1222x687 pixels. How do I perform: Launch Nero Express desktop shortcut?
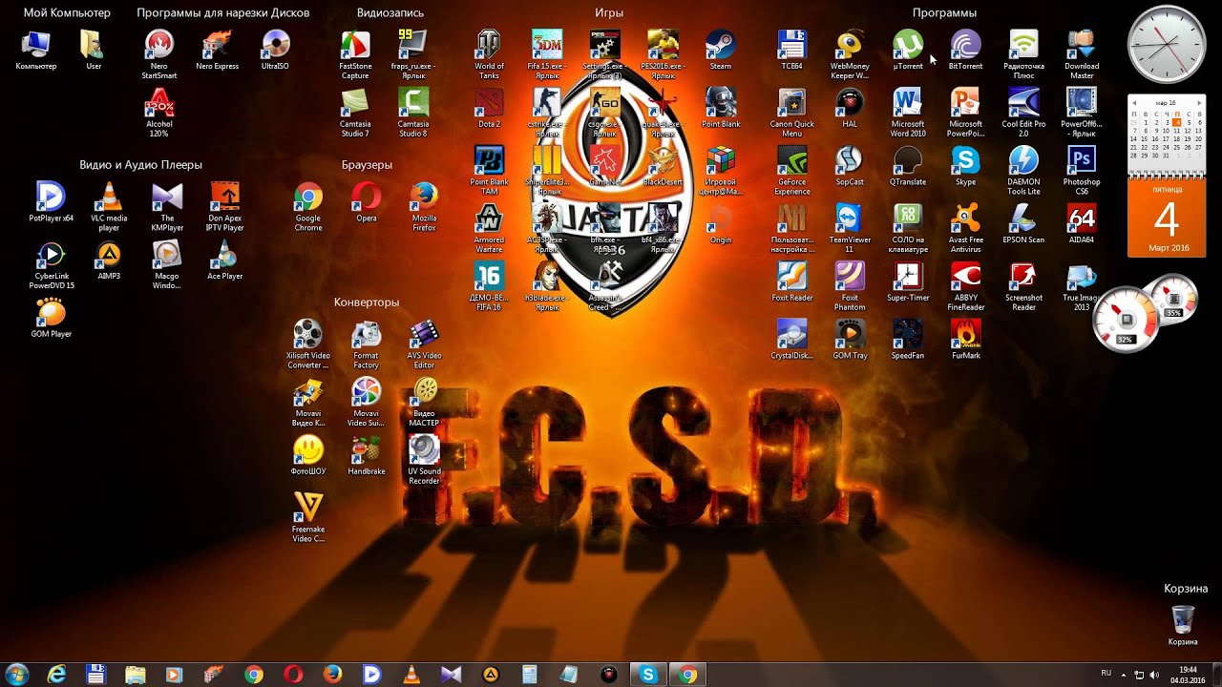pyautogui.click(x=218, y=50)
